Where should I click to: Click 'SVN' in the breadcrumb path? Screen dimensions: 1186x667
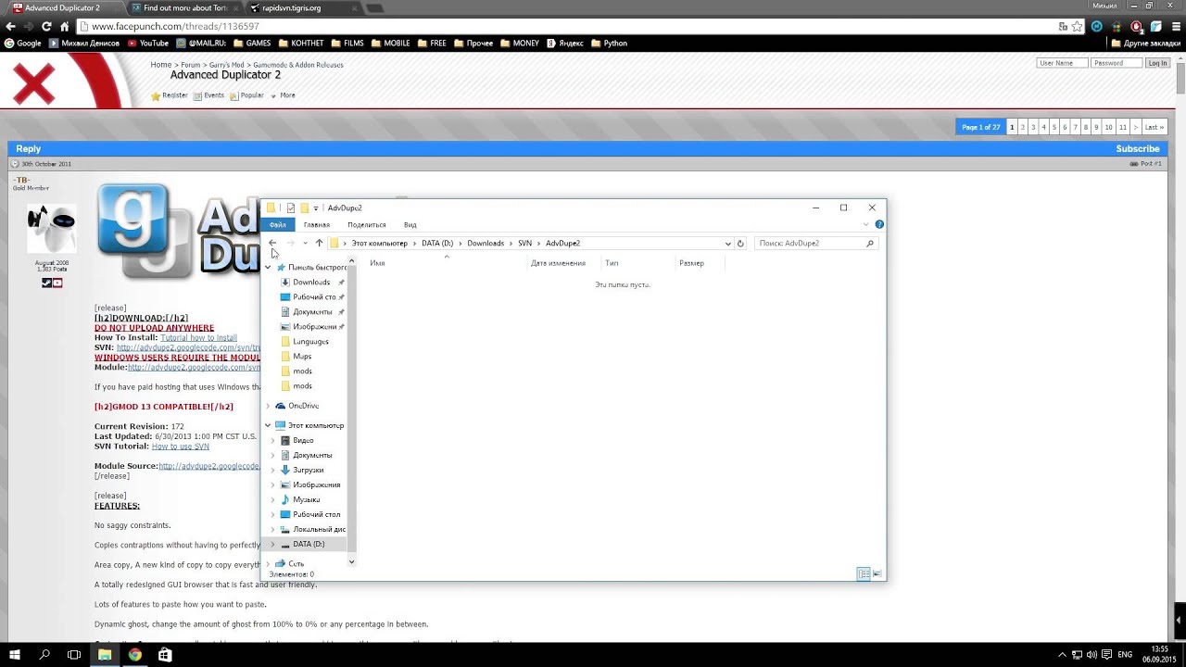[525, 244]
